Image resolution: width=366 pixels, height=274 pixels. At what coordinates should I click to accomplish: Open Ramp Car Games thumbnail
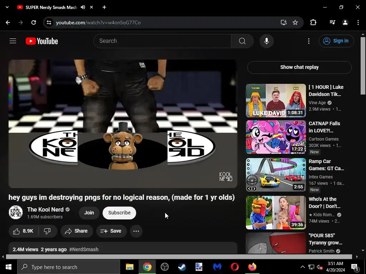pyautogui.click(x=276, y=175)
